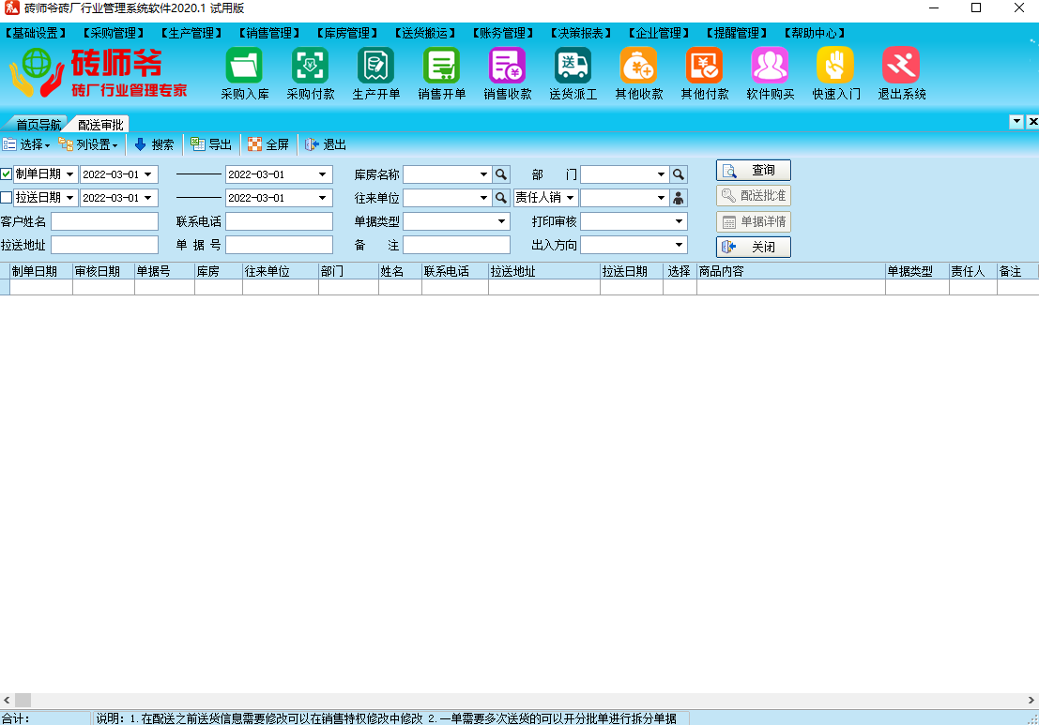Toggle the 制单日期 checkbox
Viewport: 1039px width, 725px height.
pyautogui.click(x=7, y=174)
